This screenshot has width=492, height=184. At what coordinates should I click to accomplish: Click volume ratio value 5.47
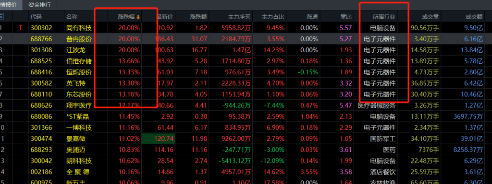346,105
